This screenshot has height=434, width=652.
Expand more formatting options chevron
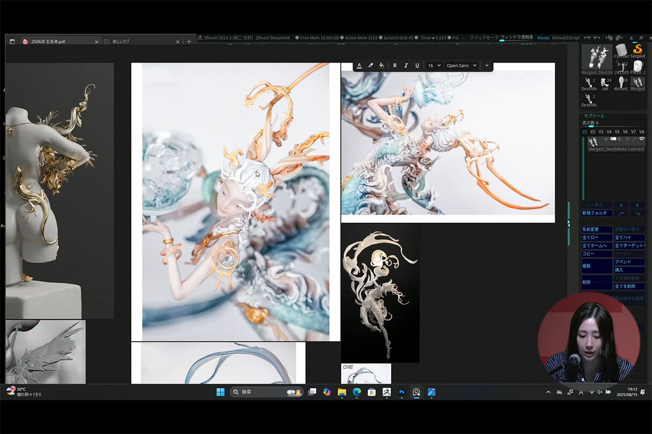tap(487, 65)
